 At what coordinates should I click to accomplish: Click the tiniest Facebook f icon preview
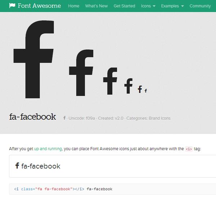pos(146,90)
